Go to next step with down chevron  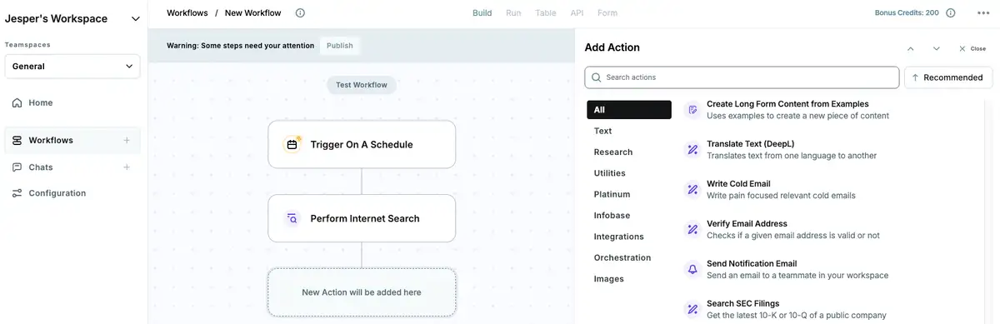coord(937,48)
